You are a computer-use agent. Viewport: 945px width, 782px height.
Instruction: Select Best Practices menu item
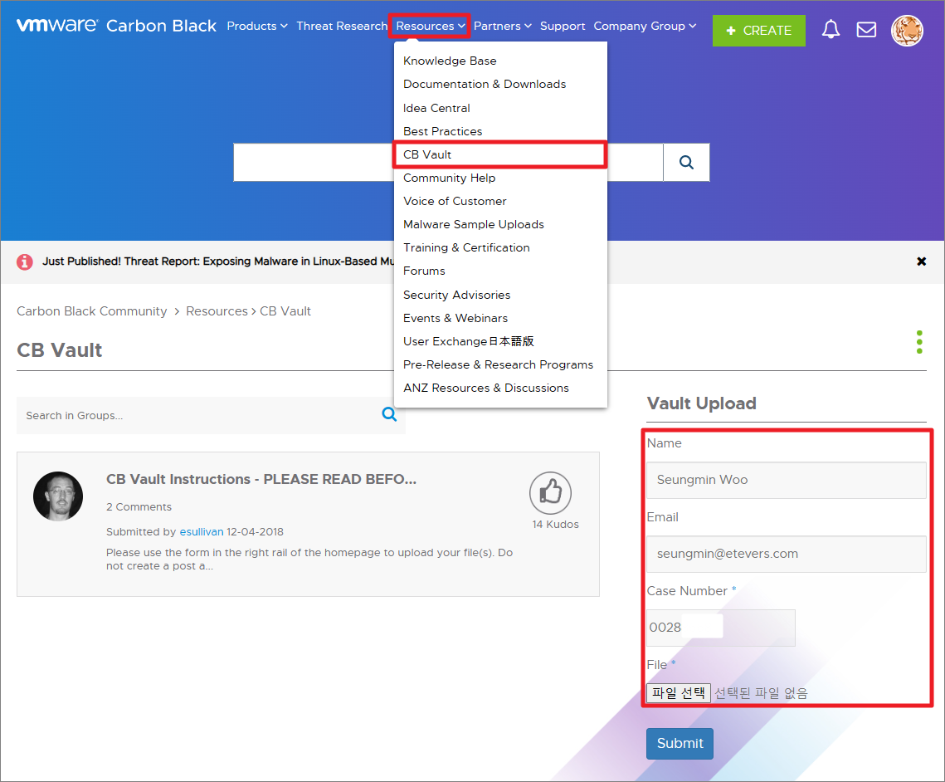pyautogui.click(x=442, y=131)
